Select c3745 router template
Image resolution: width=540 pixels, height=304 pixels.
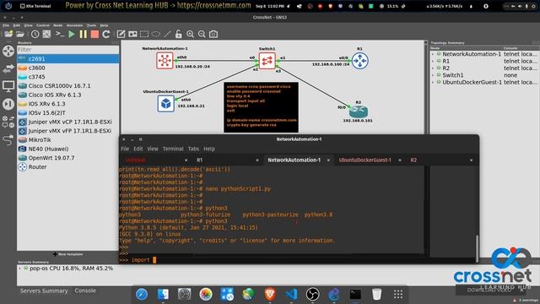pos(67,77)
